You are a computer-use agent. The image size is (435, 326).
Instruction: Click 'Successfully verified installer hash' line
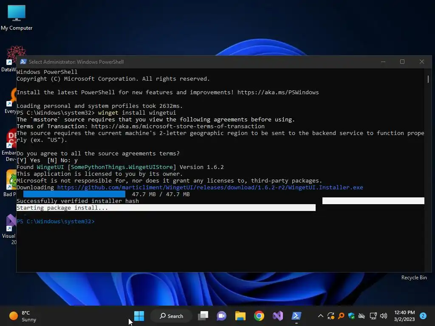(x=78, y=201)
